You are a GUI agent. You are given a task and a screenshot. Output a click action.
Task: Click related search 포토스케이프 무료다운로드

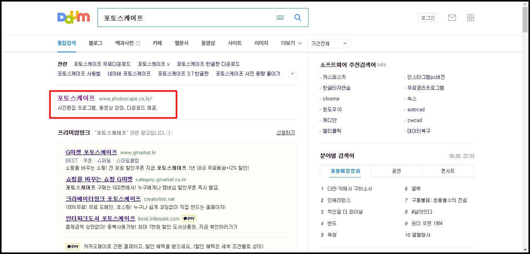[102, 64]
